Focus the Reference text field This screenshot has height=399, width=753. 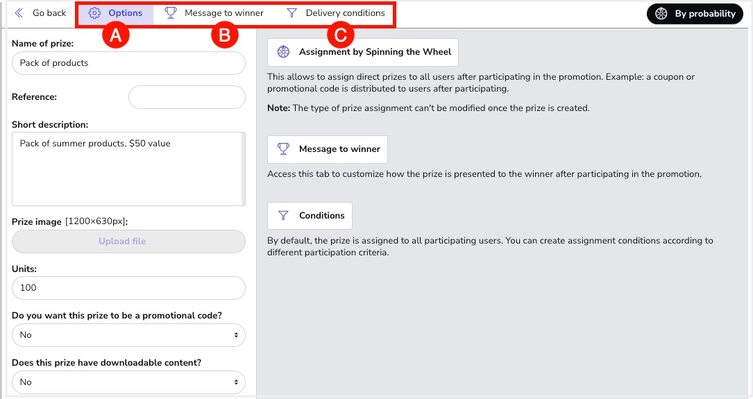[187, 97]
